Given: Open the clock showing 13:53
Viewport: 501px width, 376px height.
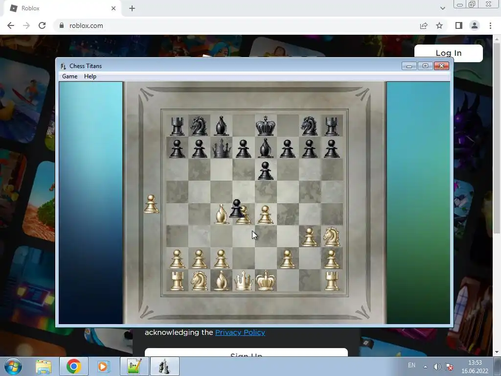Looking at the screenshot, I should 475,367.
